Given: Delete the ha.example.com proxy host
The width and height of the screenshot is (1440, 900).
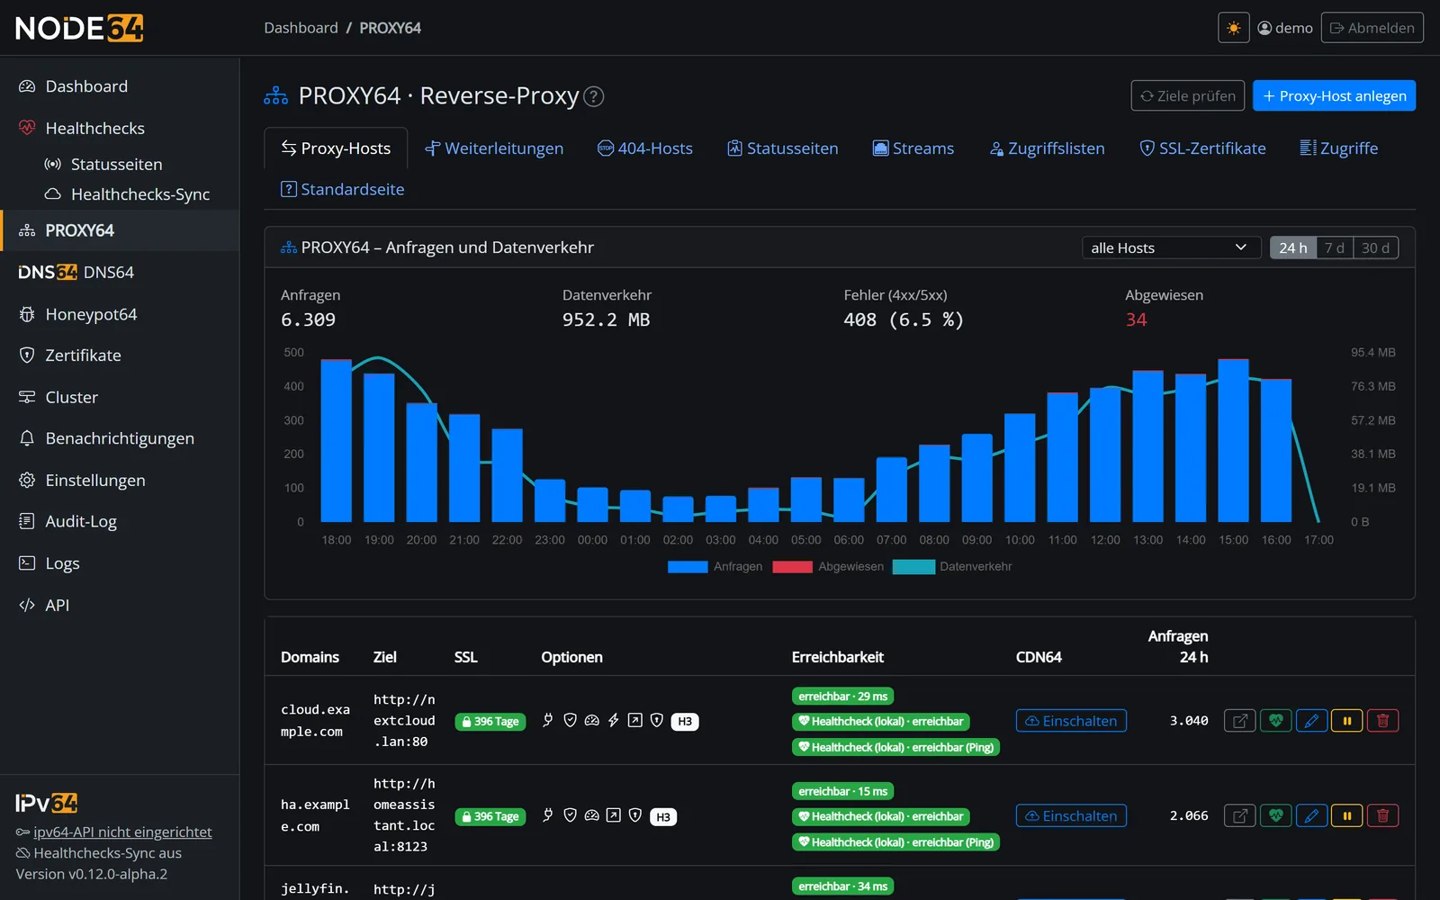Looking at the screenshot, I should (1383, 816).
